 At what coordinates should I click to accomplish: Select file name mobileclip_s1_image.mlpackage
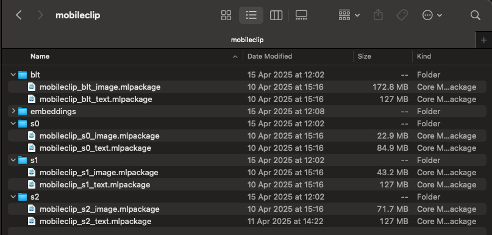99,173
